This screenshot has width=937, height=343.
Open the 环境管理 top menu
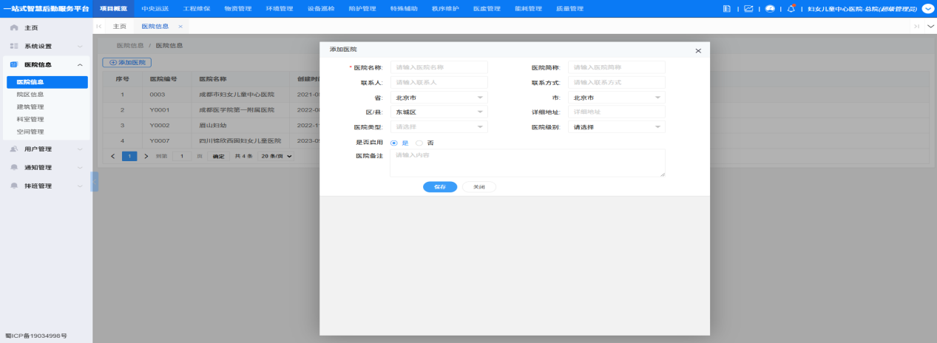[280, 9]
